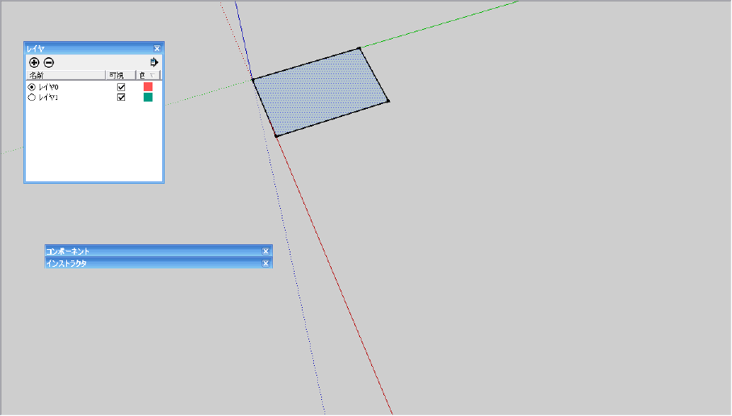Set レイヤ1 as the active layer
This screenshot has width=732, height=416.
tap(31, 98)
